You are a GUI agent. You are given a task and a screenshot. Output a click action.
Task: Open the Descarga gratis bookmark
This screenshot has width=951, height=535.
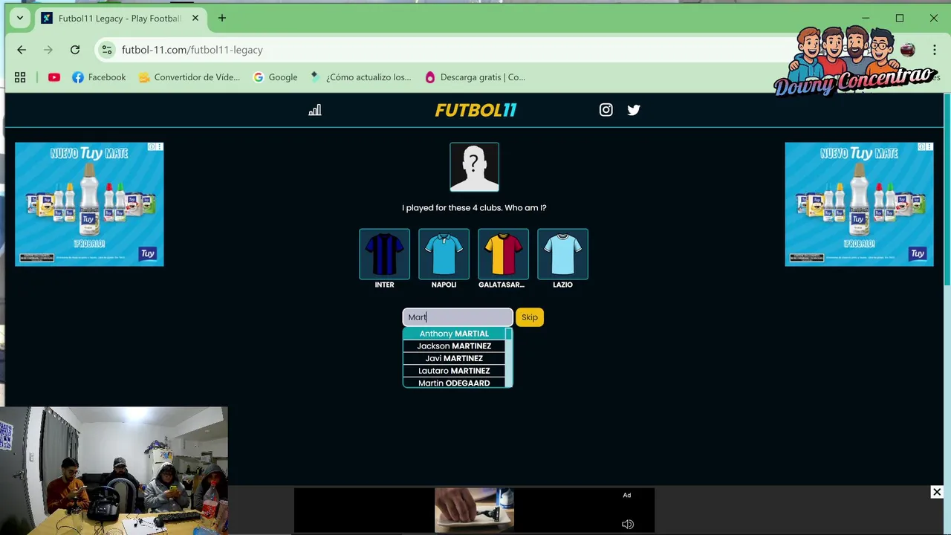coord(475,77)
